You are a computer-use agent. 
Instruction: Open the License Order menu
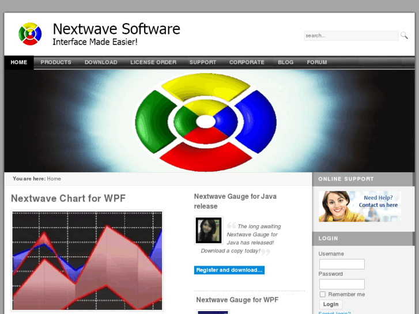point(153,62)
